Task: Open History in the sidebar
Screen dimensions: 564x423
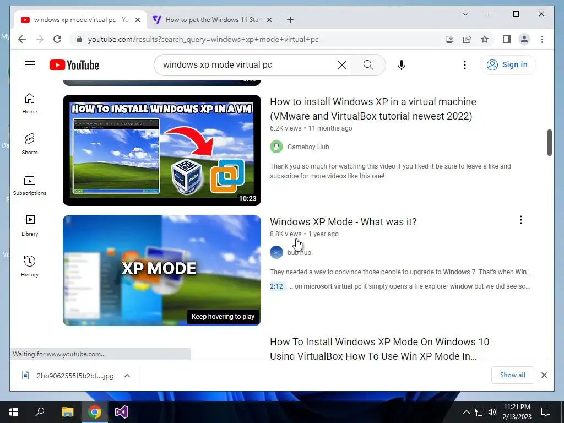Action: pyautogui.click(x=30, y=266)
